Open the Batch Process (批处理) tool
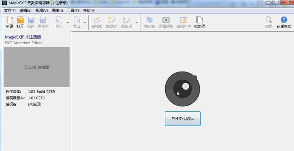The height and width of the screenshot is (151, 294). [200, 20]
